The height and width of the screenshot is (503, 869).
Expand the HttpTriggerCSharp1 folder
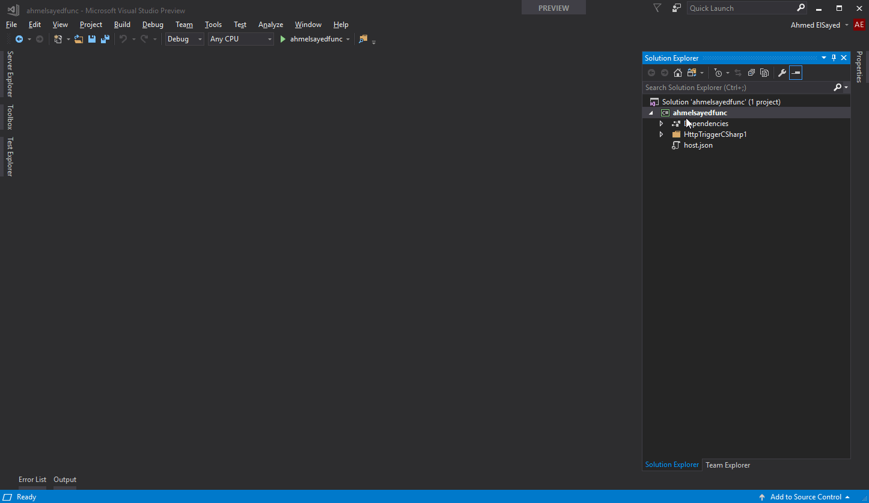(661, 134)
